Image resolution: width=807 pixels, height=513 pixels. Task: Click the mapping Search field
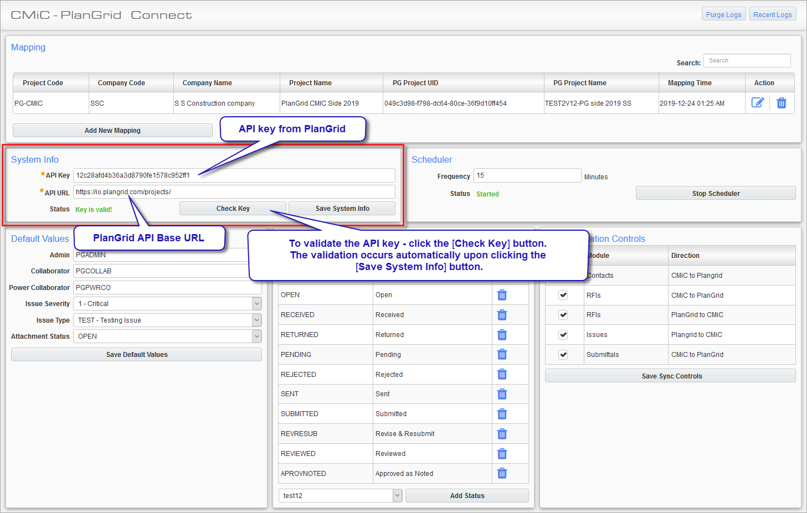tap(747, 60)
